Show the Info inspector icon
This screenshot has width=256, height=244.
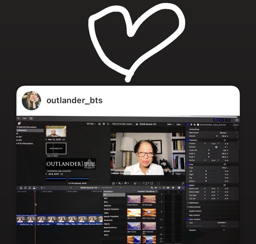point(198,125)
